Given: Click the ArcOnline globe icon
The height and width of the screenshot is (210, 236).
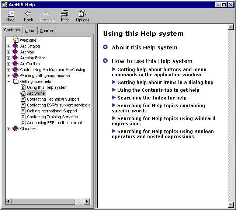Looking at the screenshot, I should [x=23, y=93].
